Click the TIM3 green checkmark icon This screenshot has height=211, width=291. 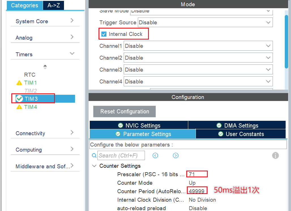point(19,99)
